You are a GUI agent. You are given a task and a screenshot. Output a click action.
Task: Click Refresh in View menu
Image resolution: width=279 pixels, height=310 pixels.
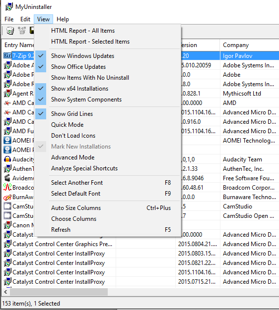click(108, 230)
